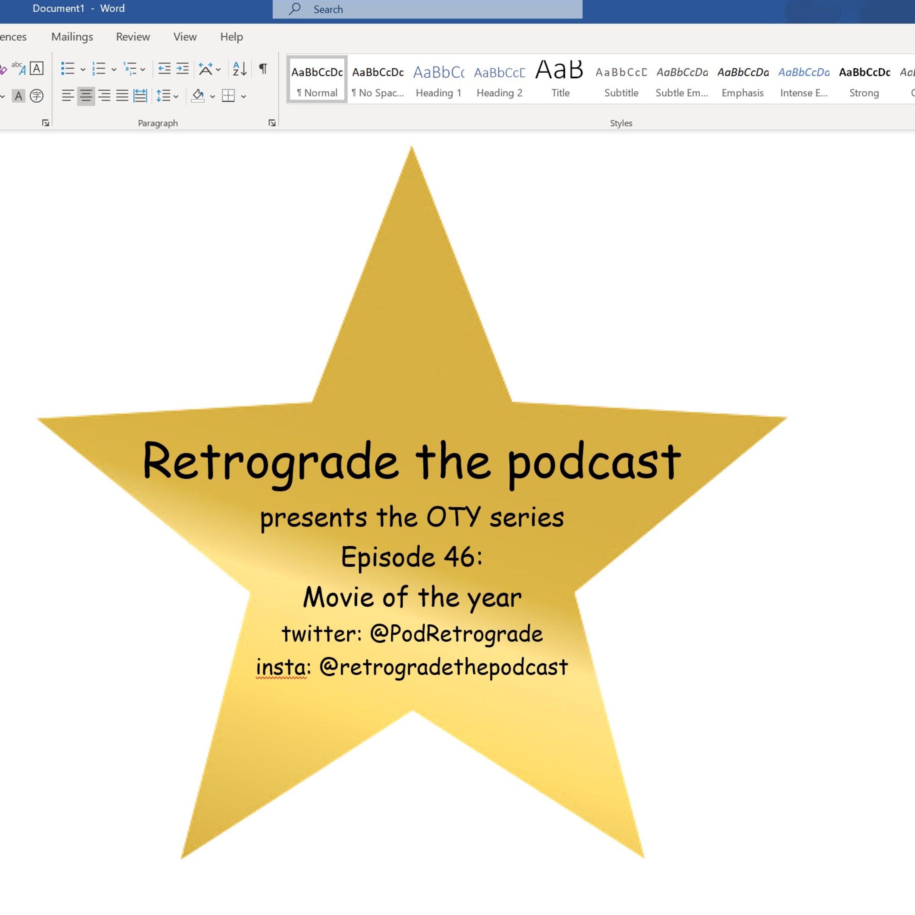915x915 pixels.
Task: Click the Enclose Characters icon
Action: point(37,96)
